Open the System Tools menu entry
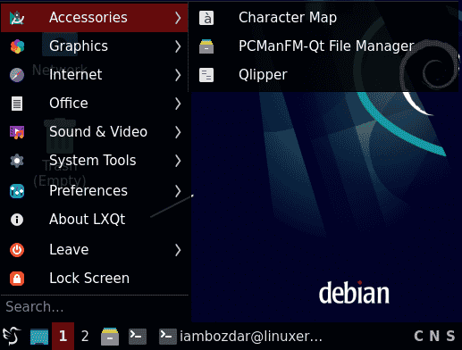The width and height of the screenshot is (462, 350). 95,161
